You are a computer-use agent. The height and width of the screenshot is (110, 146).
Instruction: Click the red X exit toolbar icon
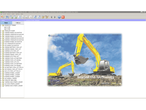tap(63, 17)
